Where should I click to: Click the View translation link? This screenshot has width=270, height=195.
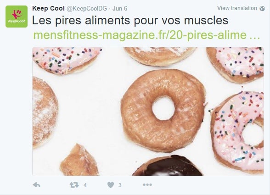[237, 8]
